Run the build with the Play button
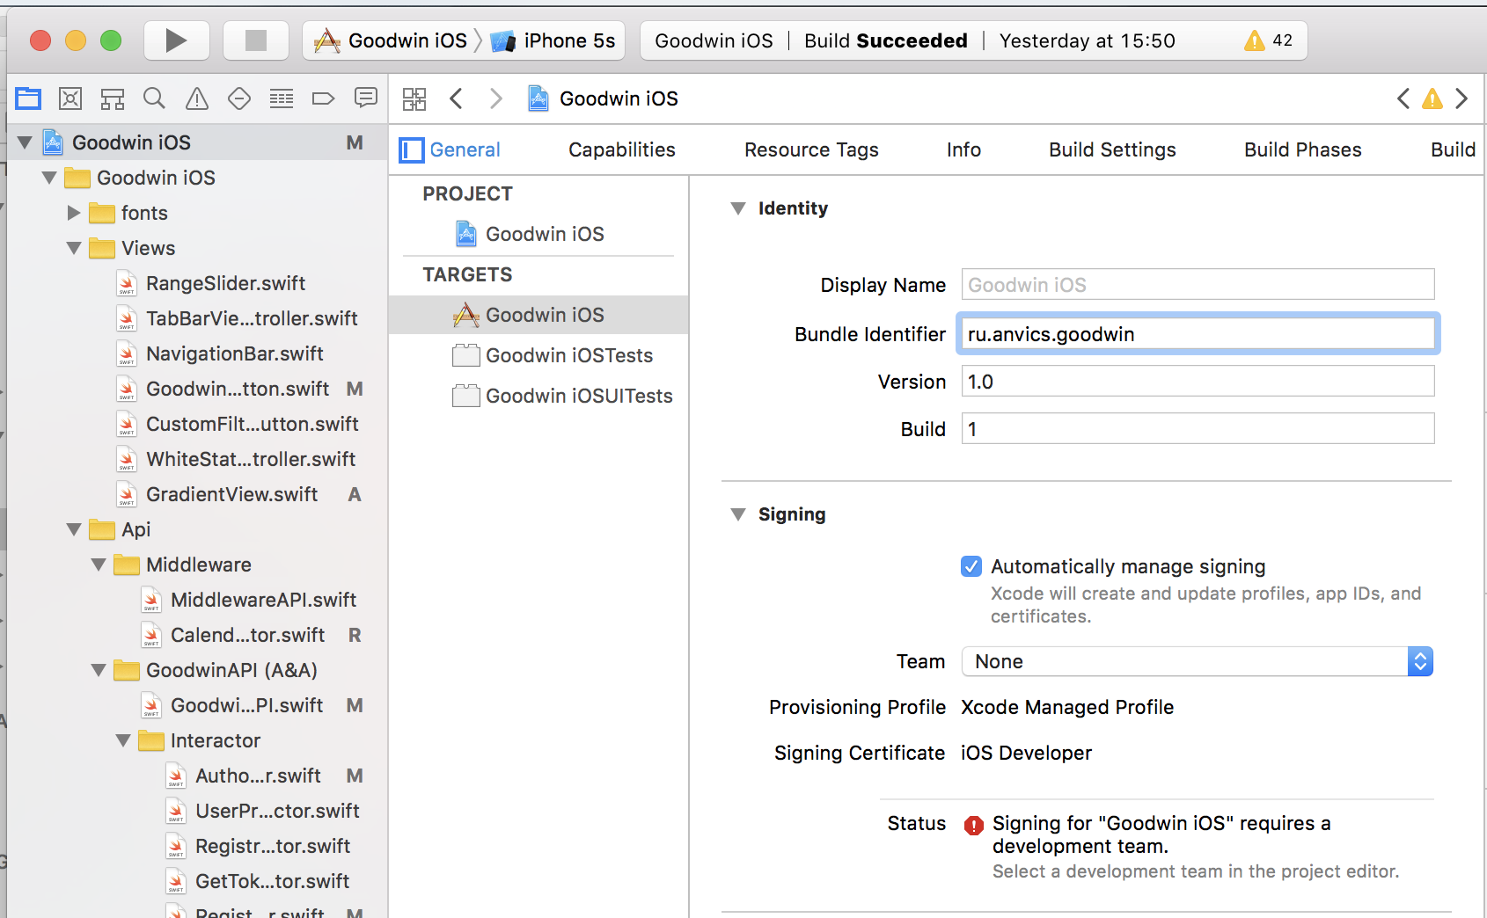The height and width of the screenshot is (918, 1487). 176,40
